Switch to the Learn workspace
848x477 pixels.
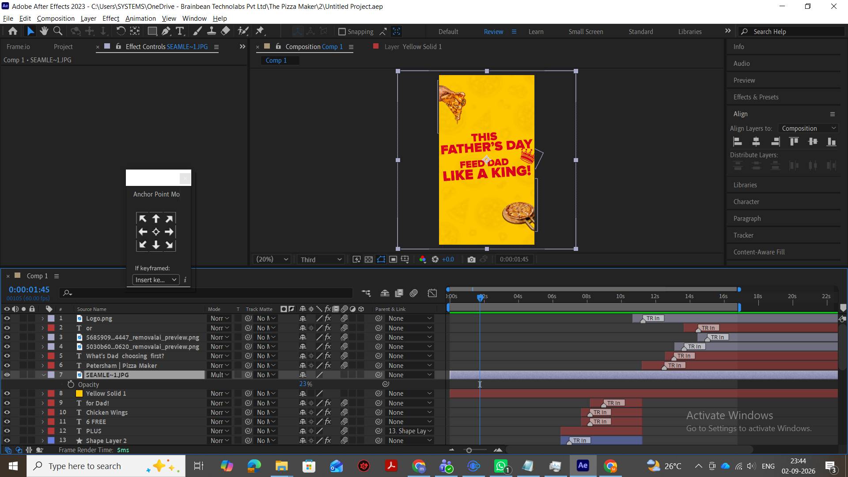[x=536, y=31]
